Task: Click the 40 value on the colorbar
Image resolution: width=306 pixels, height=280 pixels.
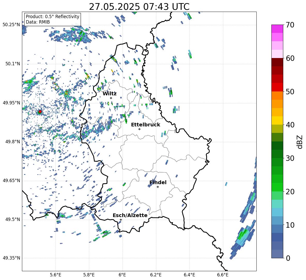Action: tap(290, 125)
